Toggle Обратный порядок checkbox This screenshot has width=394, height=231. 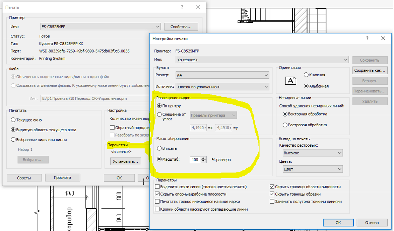(x=112, y=127)
